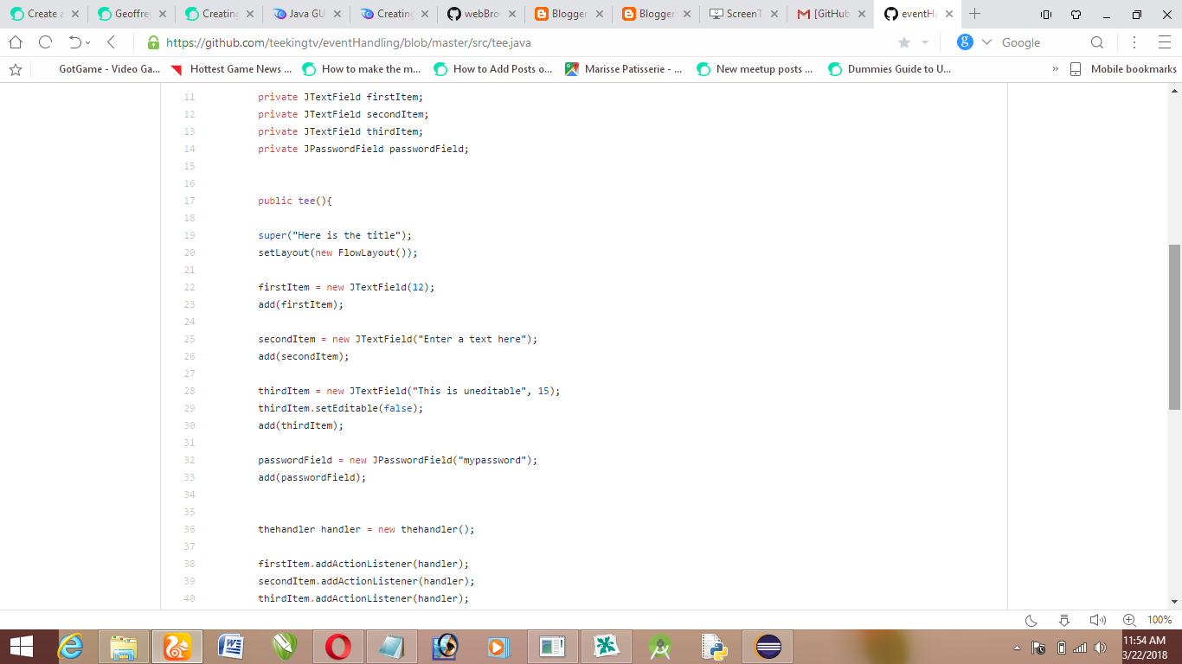
Task: Open the downloads arrow icon in status bar
Action: click(1064, 620)
